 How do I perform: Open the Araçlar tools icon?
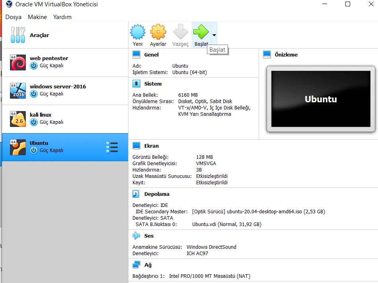pyautogui.click(x=18, y=35)
